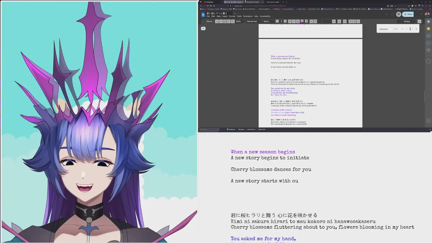The height and width of the screenshot is (243, 432).
Task: Click the font size field showing 11
Action: pos(281,21)
